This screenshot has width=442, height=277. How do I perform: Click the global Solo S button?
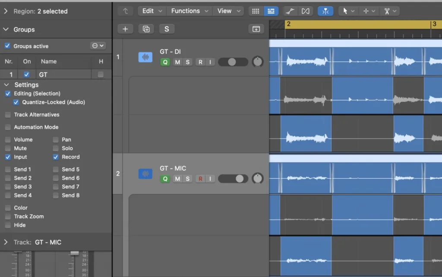coord(167,29)
